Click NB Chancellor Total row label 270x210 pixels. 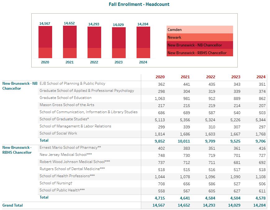click(x=44, y=140)
